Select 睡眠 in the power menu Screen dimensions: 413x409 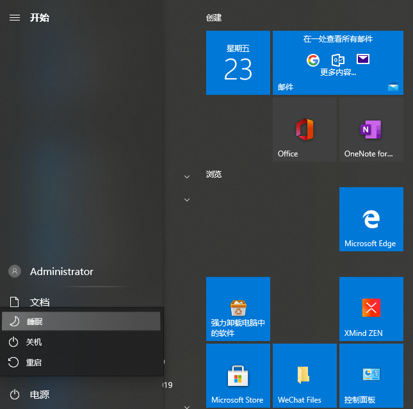81,322
